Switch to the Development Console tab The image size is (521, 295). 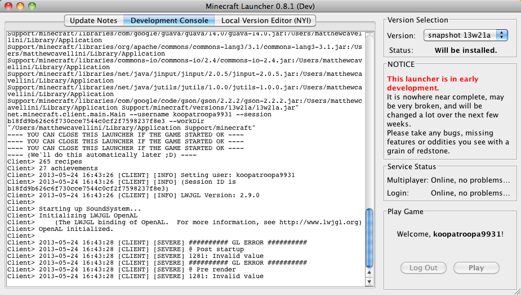click(169, 21)
